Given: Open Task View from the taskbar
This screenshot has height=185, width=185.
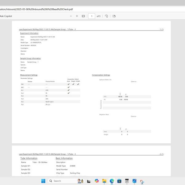Looking at the screenshot, I should 89,181.
